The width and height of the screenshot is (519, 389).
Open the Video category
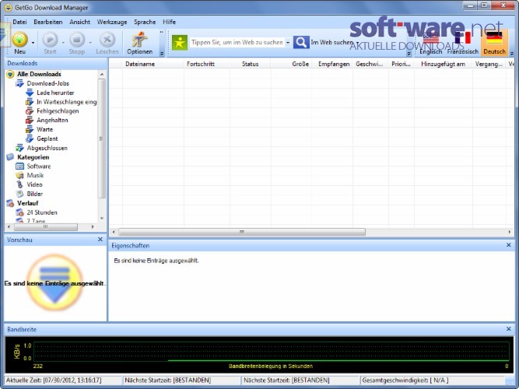[x=34, y=184]
